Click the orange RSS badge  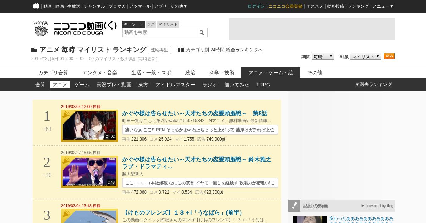coord(389,56)
